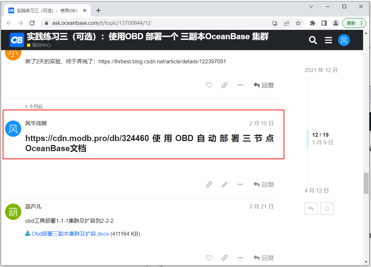Reply to the csdn blog post
The height and width of the screenshot is (267, 371).
pyautogui.click(x=264, y=85)
